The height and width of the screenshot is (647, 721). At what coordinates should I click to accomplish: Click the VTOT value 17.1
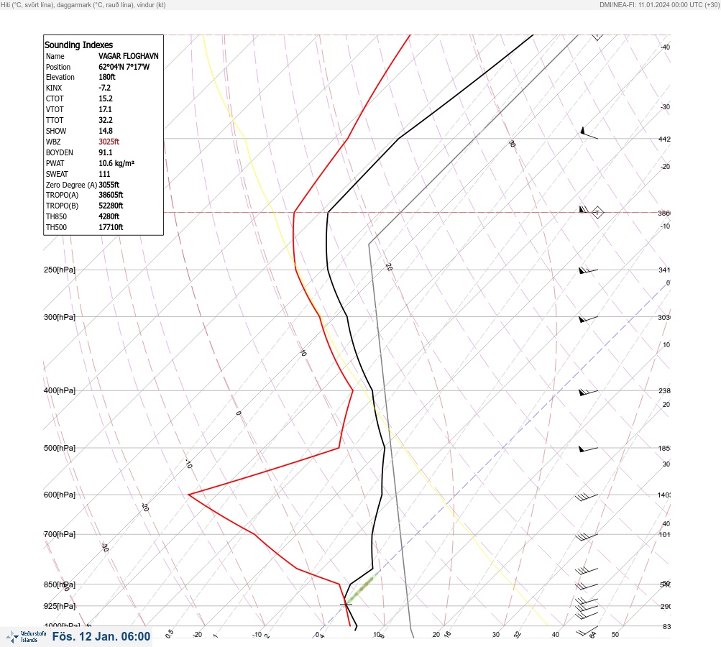[105, 109]
